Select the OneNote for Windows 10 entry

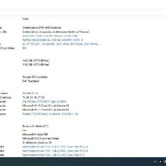(37, 143)
